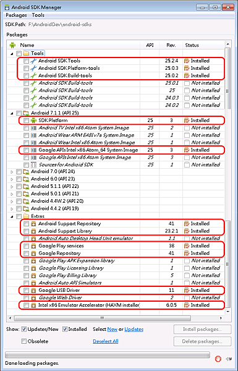Click the Select New link

113,329
